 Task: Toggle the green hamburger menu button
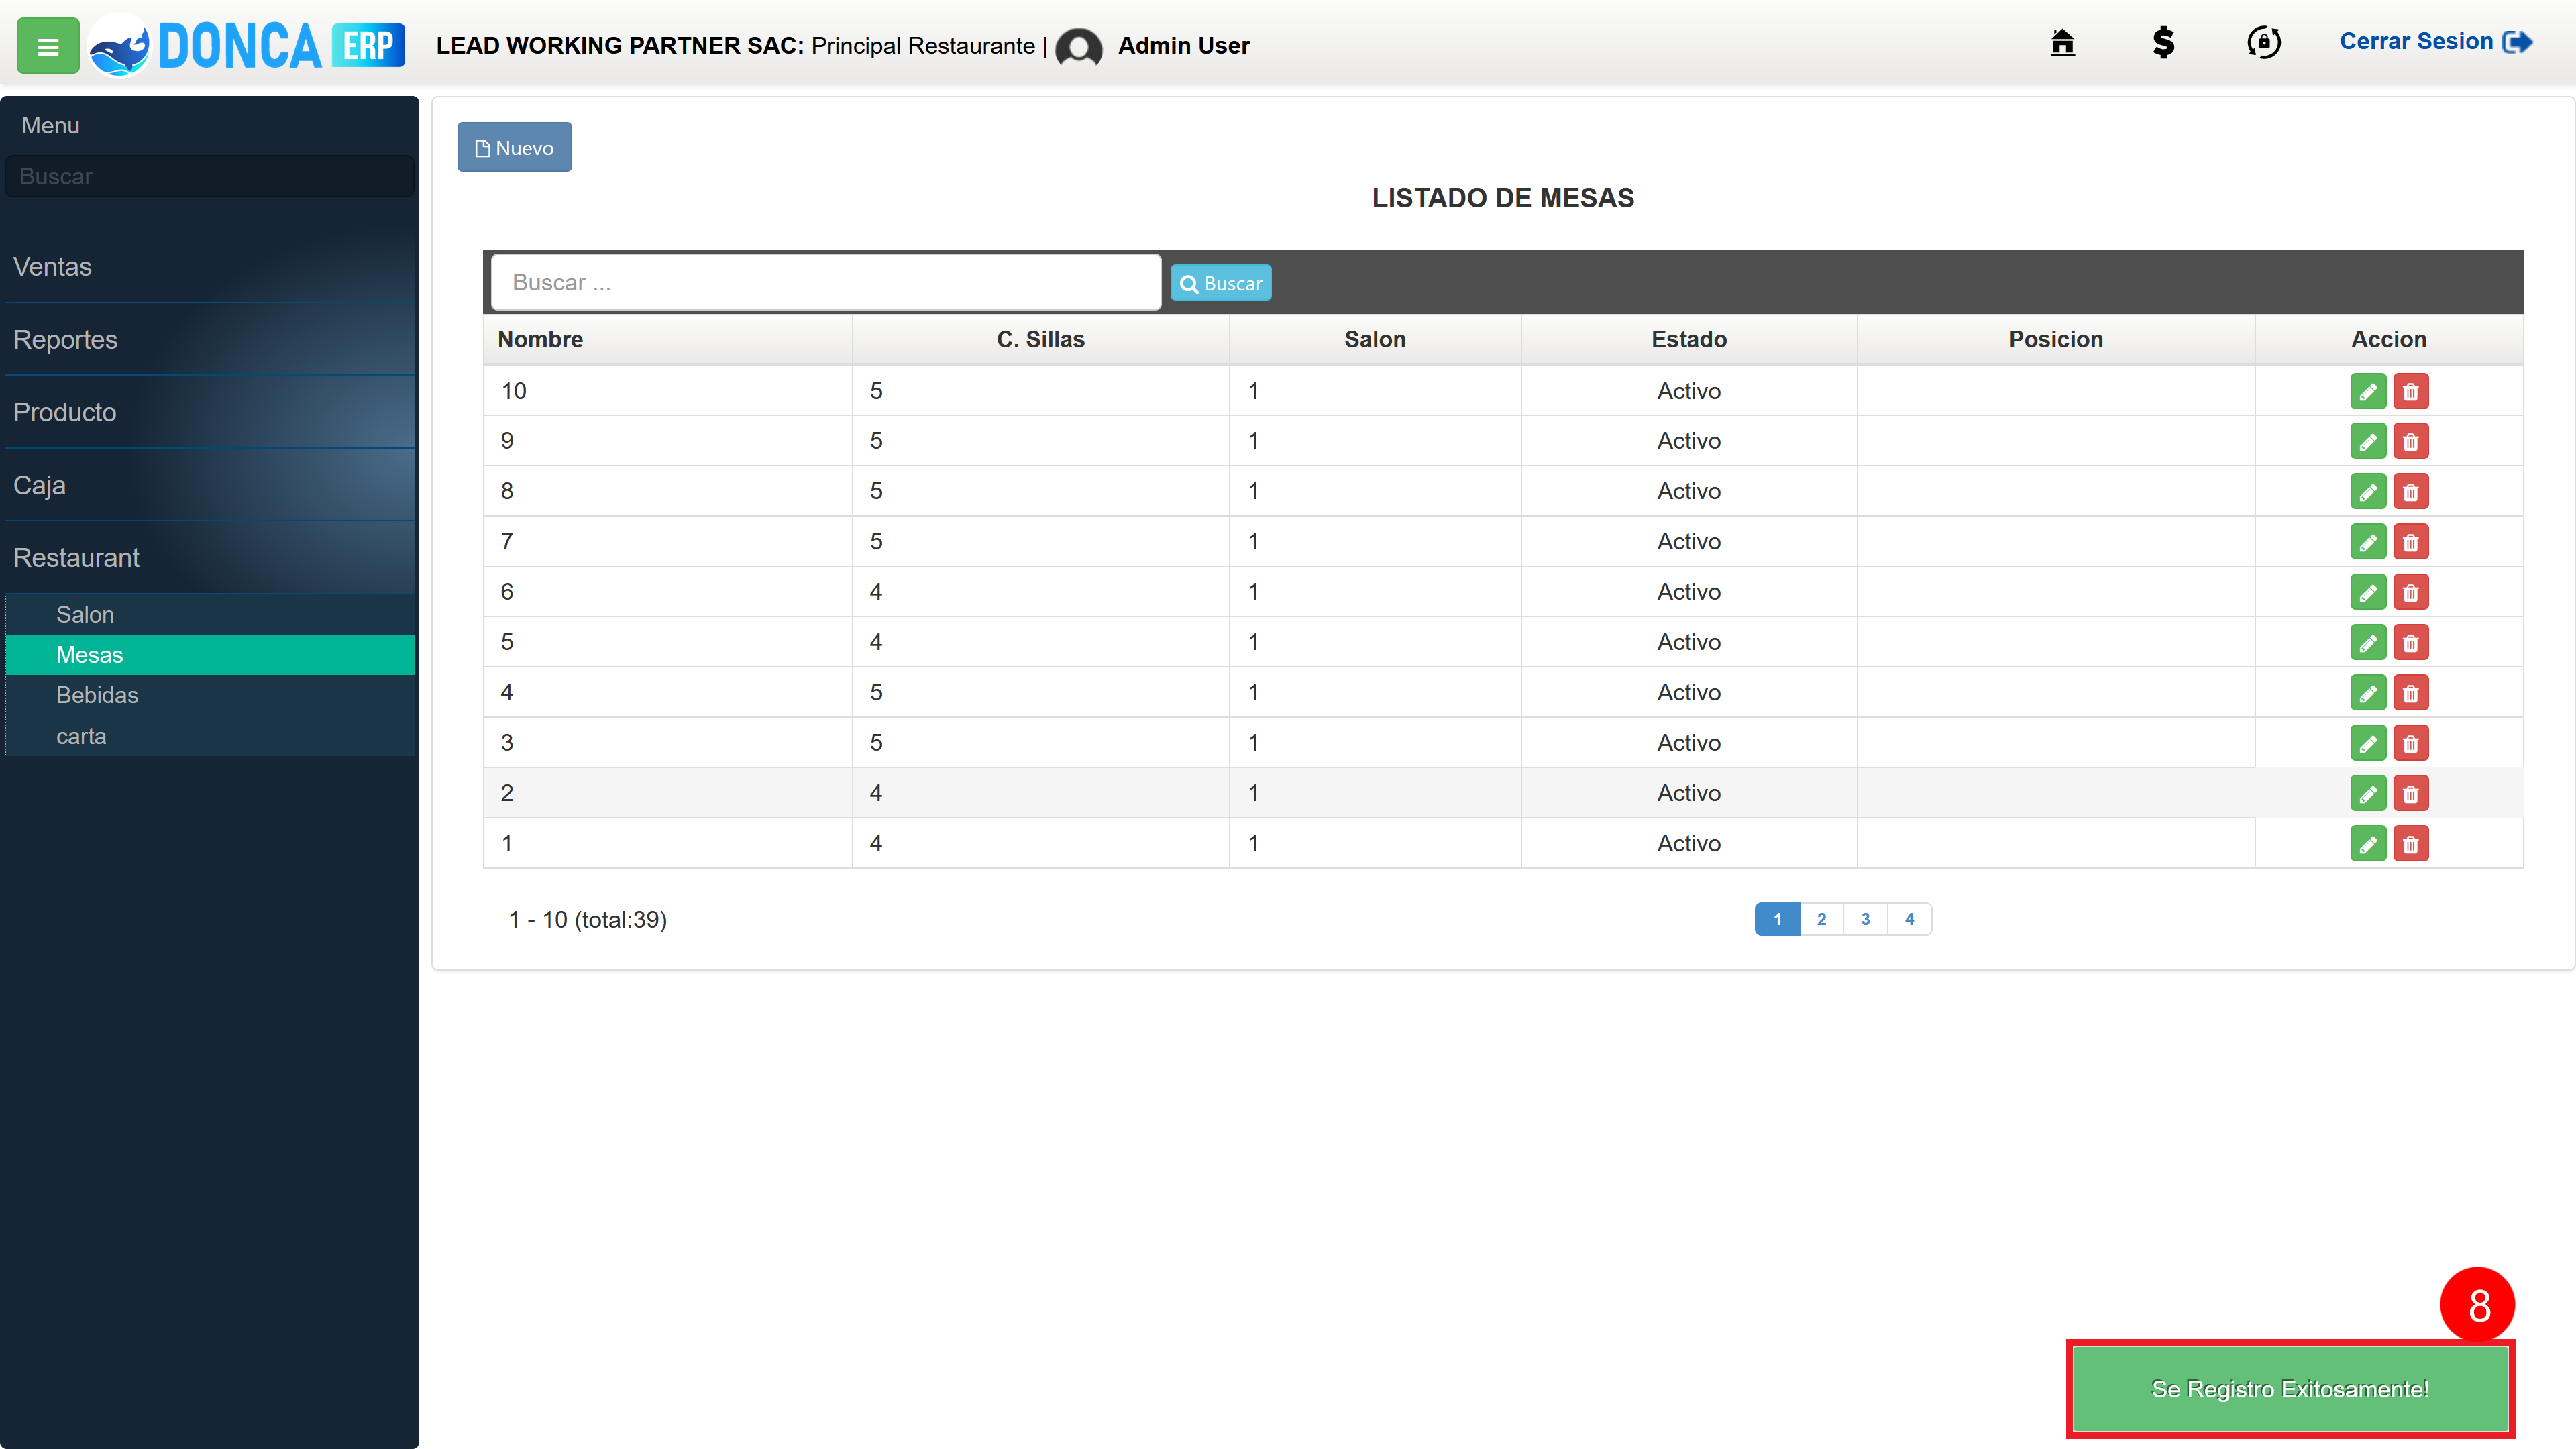(48, 45)
